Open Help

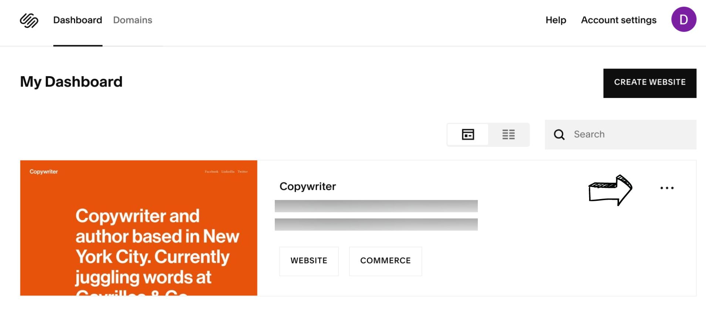pos(555,20)
